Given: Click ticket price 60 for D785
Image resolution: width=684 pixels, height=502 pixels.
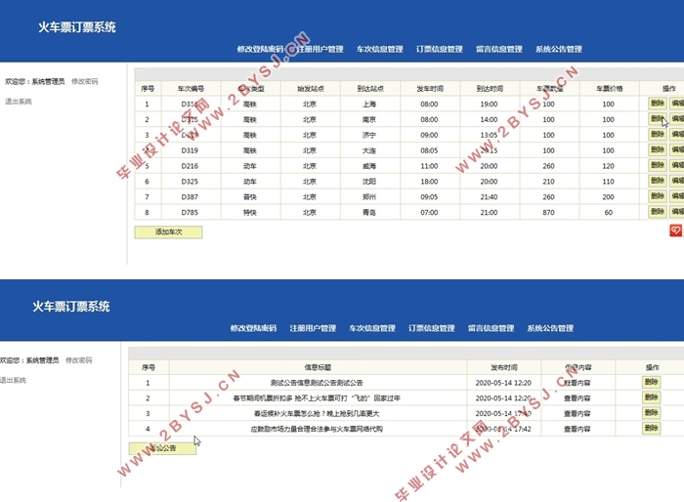Looking at the screenshot, I should pos(608,212).
